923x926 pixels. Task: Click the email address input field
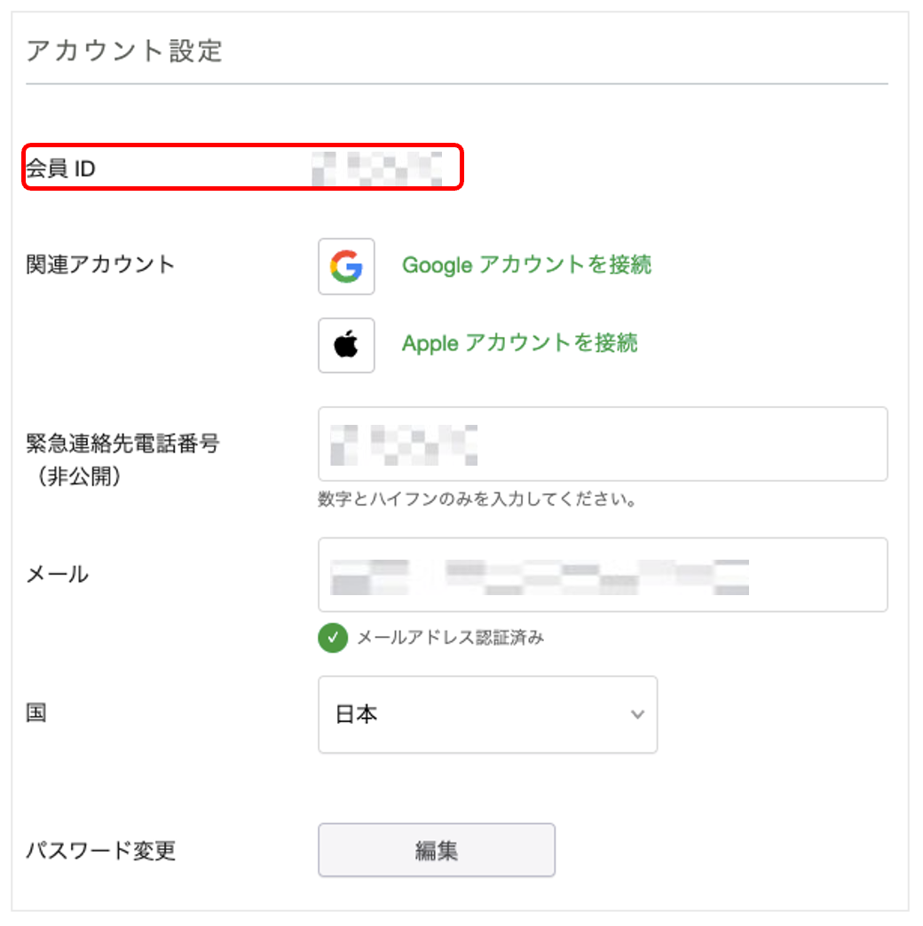603,575
